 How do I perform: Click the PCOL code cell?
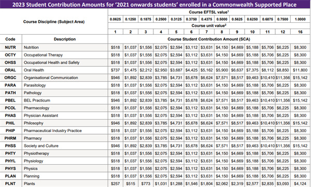[10, 108]
